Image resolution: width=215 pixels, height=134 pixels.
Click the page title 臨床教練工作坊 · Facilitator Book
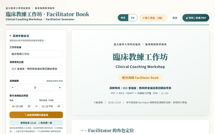47,14
